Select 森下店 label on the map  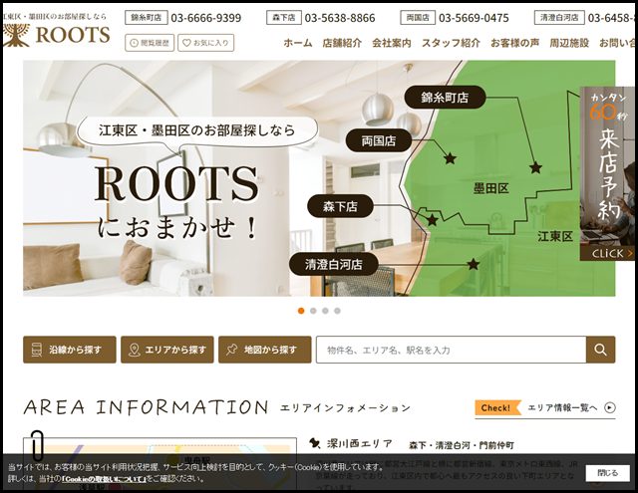coord(340,206)
